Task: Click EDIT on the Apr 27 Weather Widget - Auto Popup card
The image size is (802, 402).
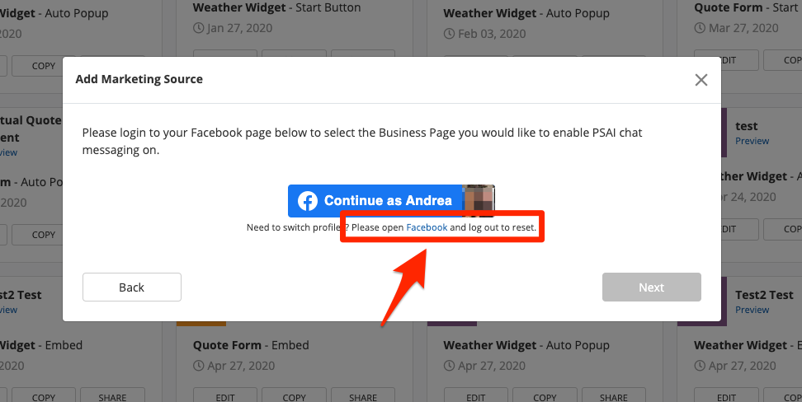Action: [x=476, y=397]
